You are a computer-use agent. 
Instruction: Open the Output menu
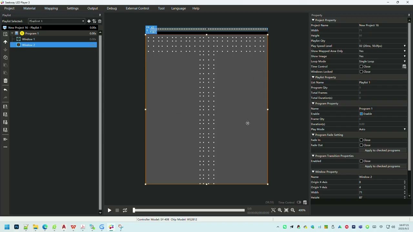pos(93,8)
